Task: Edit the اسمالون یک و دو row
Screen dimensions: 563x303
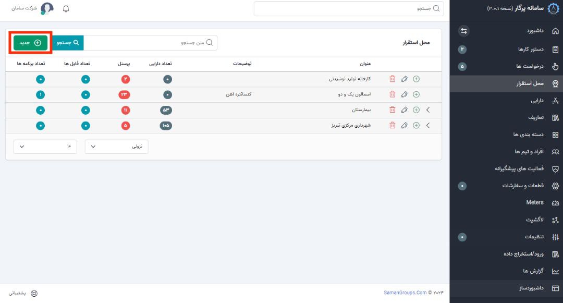Action: coord(405,94)
